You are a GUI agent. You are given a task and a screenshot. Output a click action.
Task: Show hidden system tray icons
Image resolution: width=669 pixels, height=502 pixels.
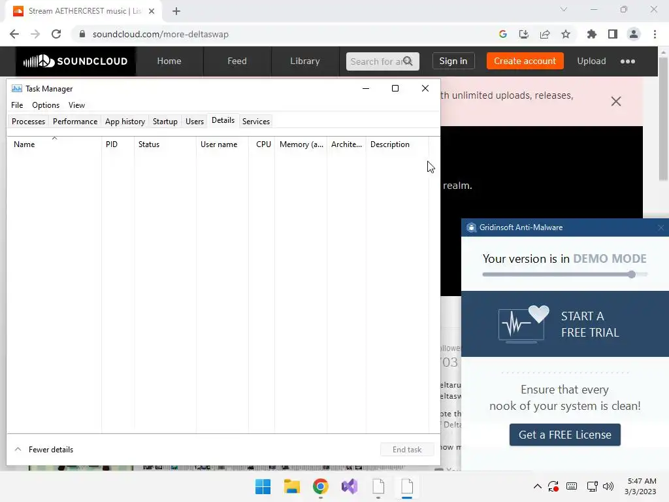coord(538,486)
